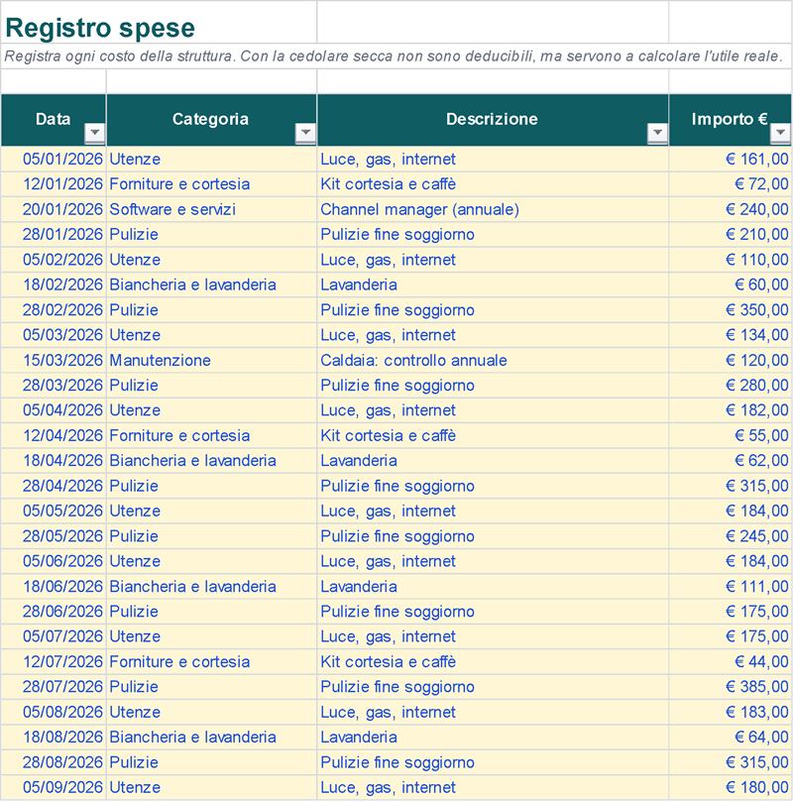
Task: Select amount cell € 350,00
Action: click(731, 309)
